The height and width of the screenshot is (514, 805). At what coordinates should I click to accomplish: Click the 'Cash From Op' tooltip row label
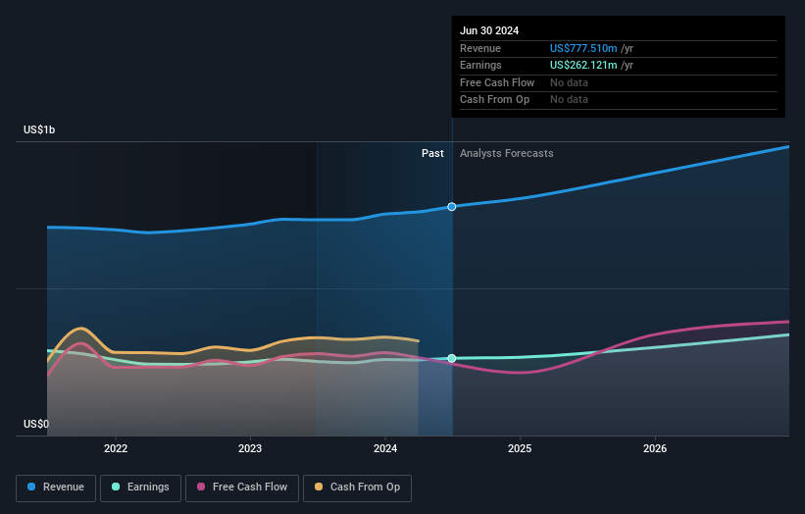[x=494, y=100]
